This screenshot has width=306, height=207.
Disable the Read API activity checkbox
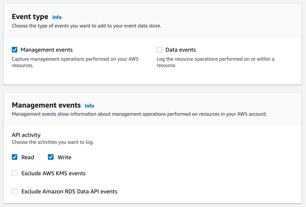point(15,157)
